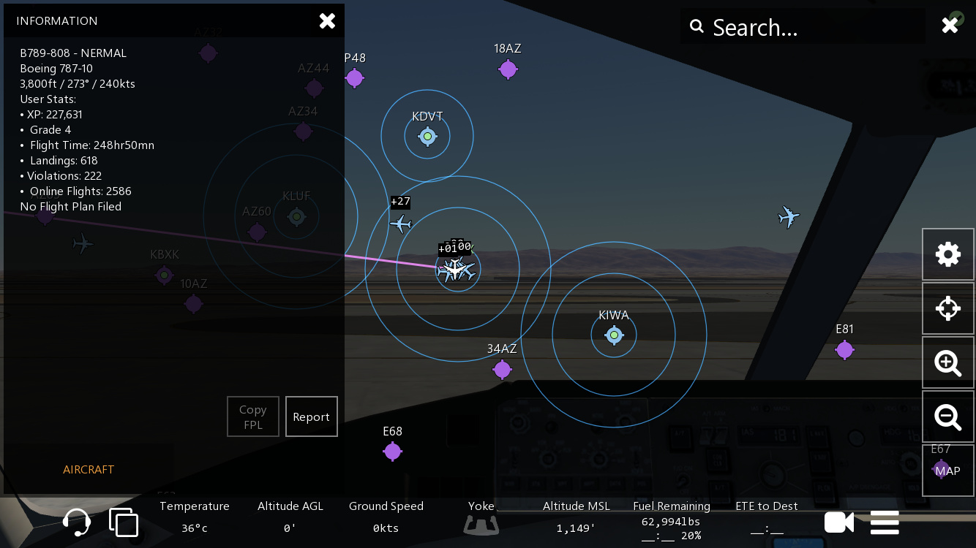This screenshot has height=548, width=976.
Task: Open the overlapping windows icon
Action: point(124,522)
